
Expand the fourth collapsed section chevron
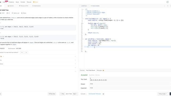(75, 68)
